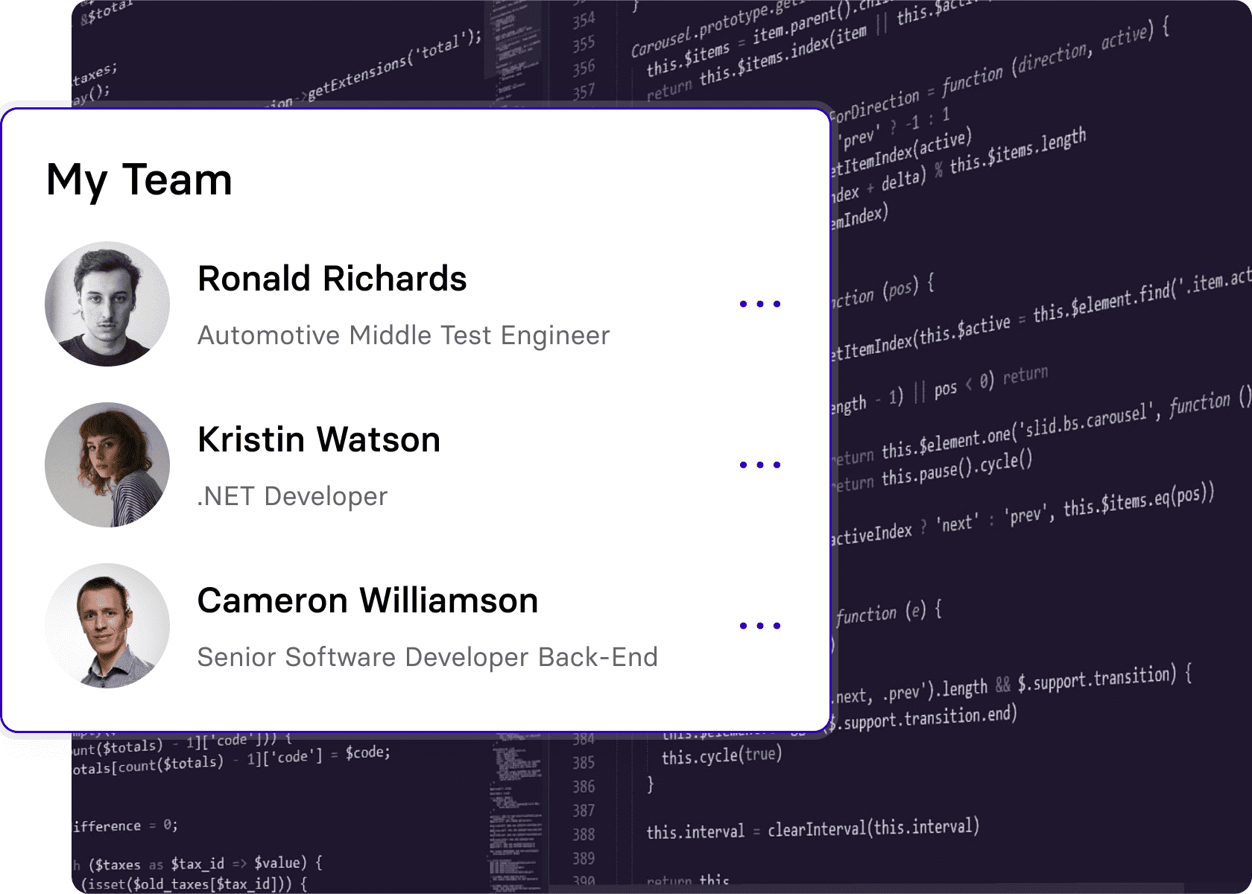Viewport: 1252px width, 894px height.
Task: Open three-dot menu for Kristin Watson
Action: click(x=759, y=465)
